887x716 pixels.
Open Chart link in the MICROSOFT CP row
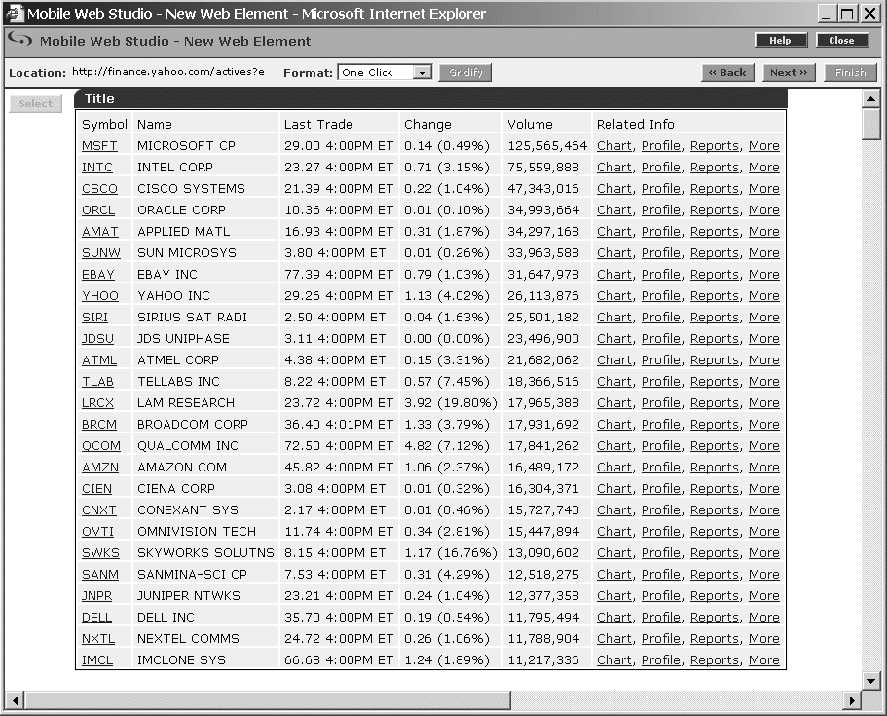pos(613,145)
